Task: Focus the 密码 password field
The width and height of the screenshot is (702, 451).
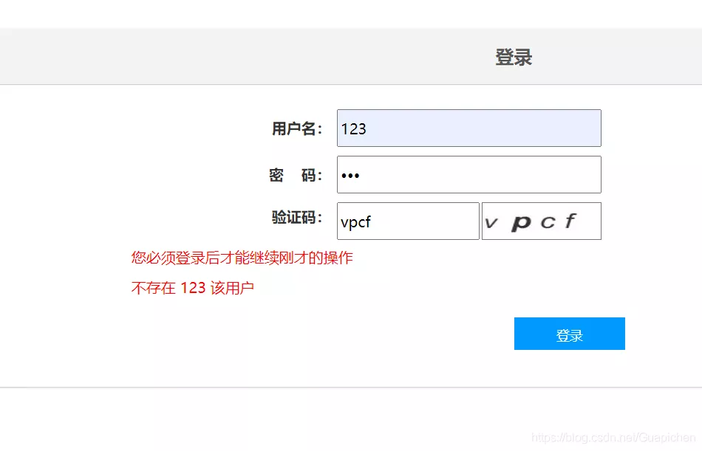Action: [x=468, y=174]
